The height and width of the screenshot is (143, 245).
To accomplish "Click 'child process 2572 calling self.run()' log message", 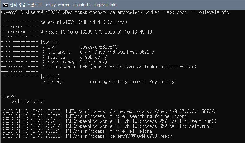I will pyautogui.click(x=171, y=121).
